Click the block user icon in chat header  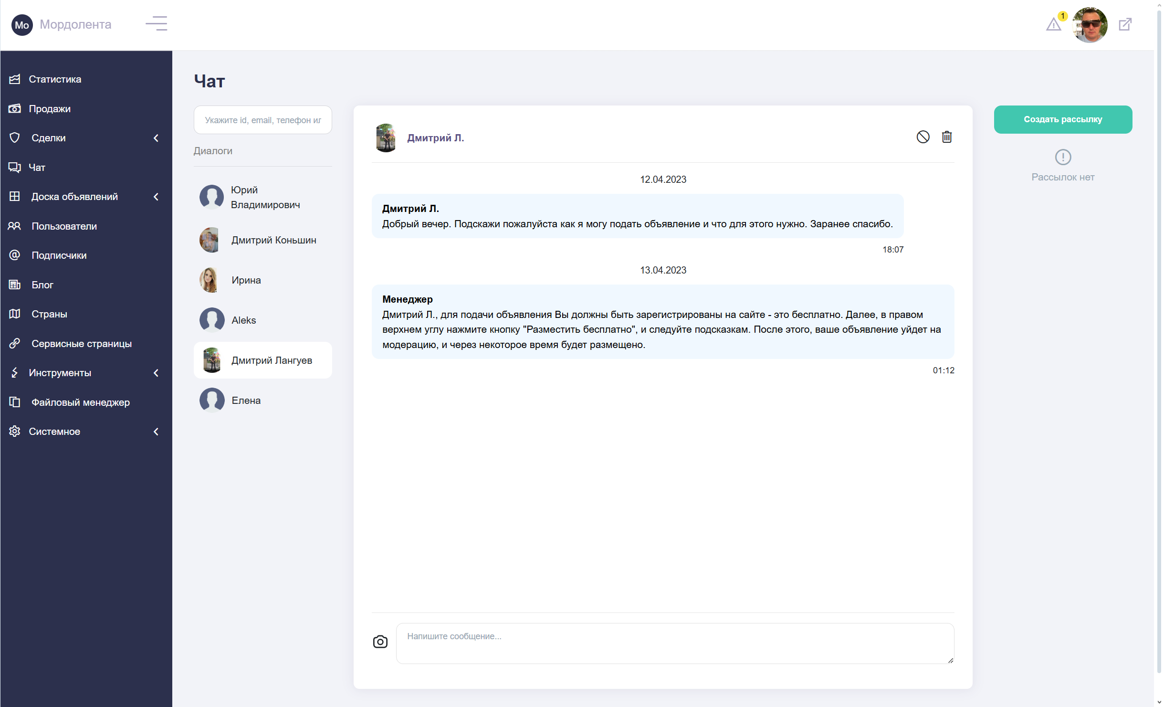point(923,137)
